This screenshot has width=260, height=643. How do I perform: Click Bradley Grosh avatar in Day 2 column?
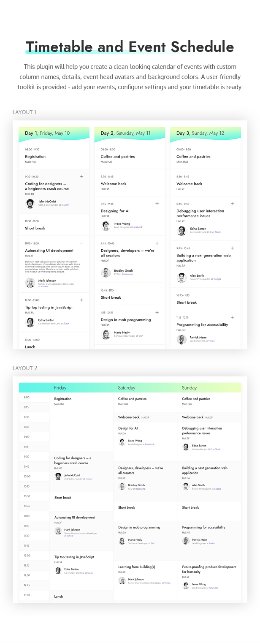coord(106,272)
